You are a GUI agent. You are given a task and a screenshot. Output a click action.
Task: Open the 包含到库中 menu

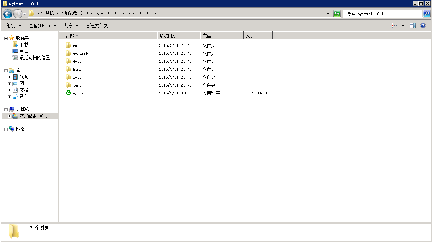[x=43, y=26]
